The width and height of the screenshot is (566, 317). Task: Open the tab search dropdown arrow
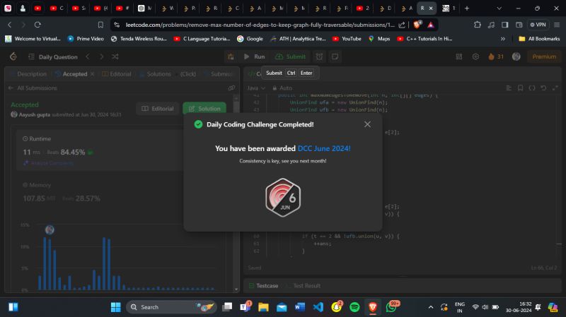coord(499,8)
